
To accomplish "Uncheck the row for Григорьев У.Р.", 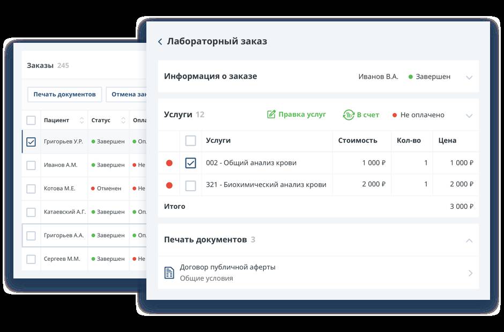I will [x=31, y=141].
